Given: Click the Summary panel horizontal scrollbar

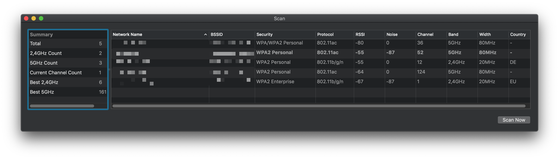Looking at the screenshot, I should [x=62, y=106].
